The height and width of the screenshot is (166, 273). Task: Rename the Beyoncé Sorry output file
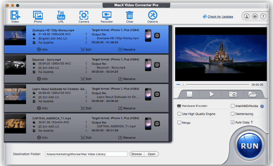click(x=127, y=79)
